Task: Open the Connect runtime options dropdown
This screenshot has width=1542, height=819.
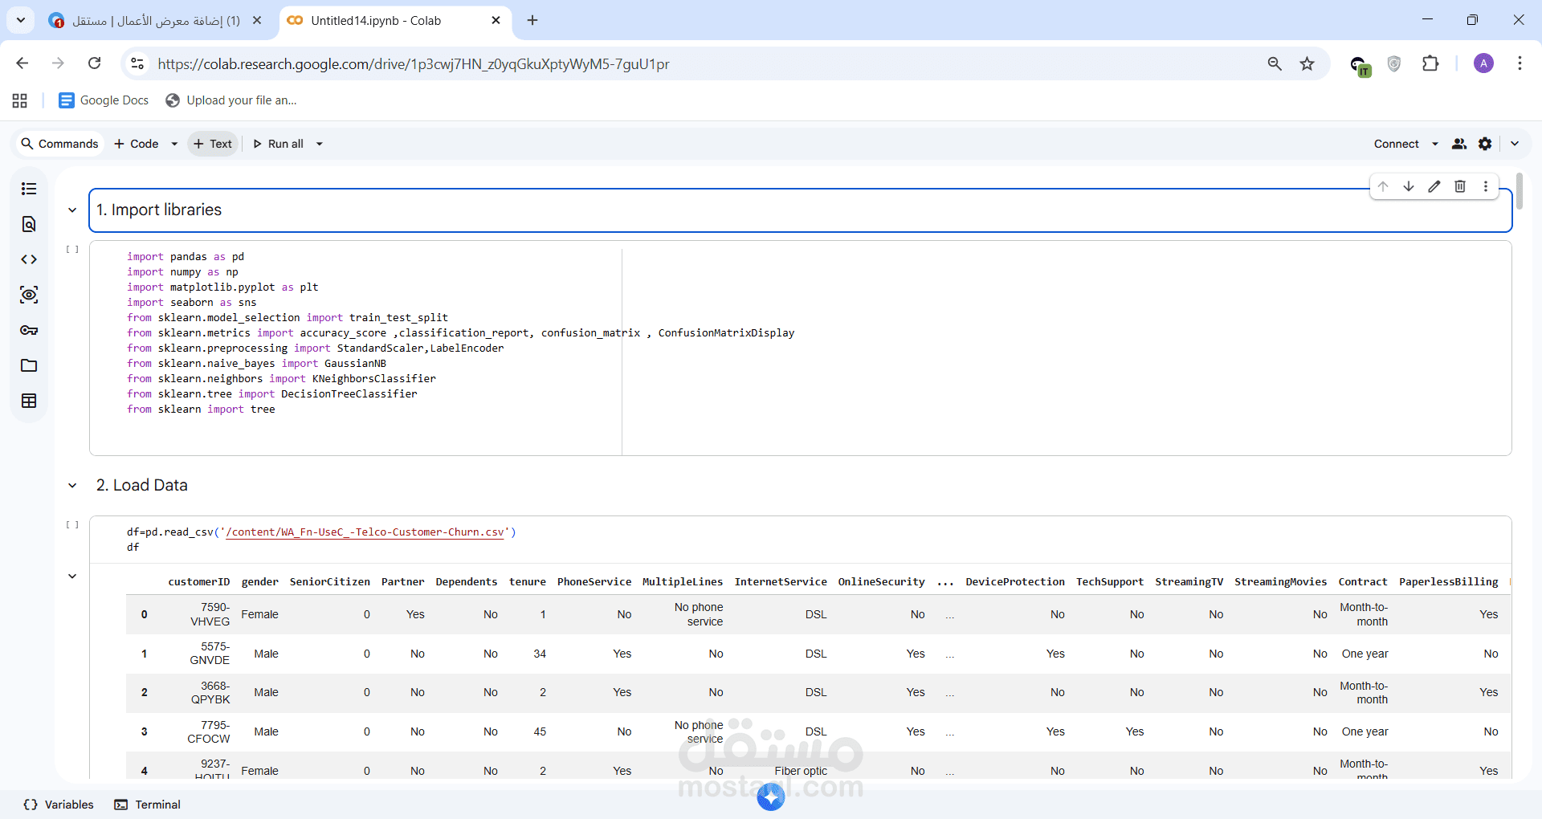Action: click(x=1435, y=144)
